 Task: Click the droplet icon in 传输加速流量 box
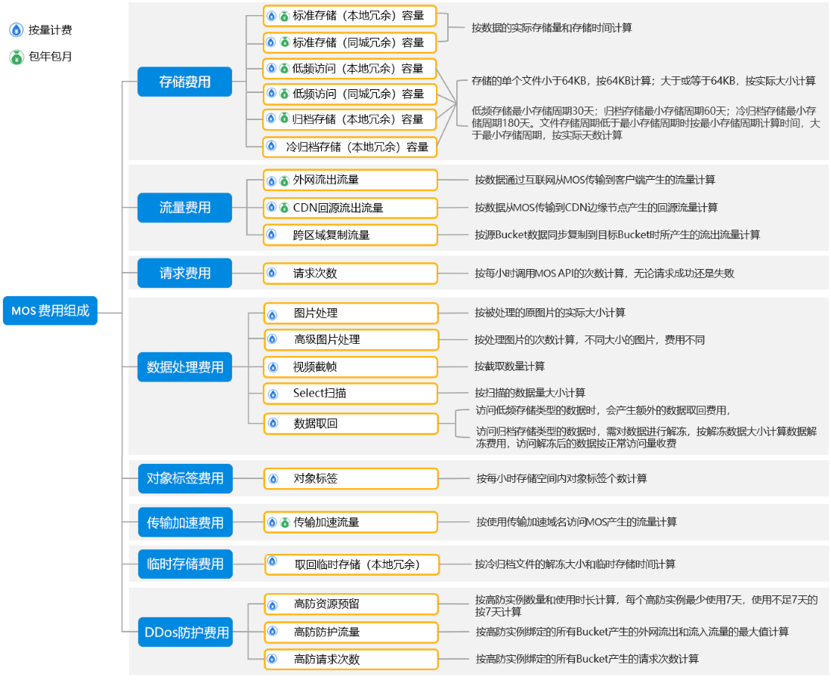tap(272, 523)
